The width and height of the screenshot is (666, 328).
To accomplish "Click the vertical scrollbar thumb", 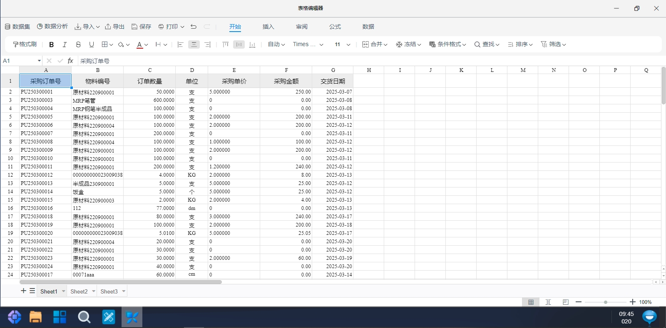I will pyautogui.click(x=664, y=86).
